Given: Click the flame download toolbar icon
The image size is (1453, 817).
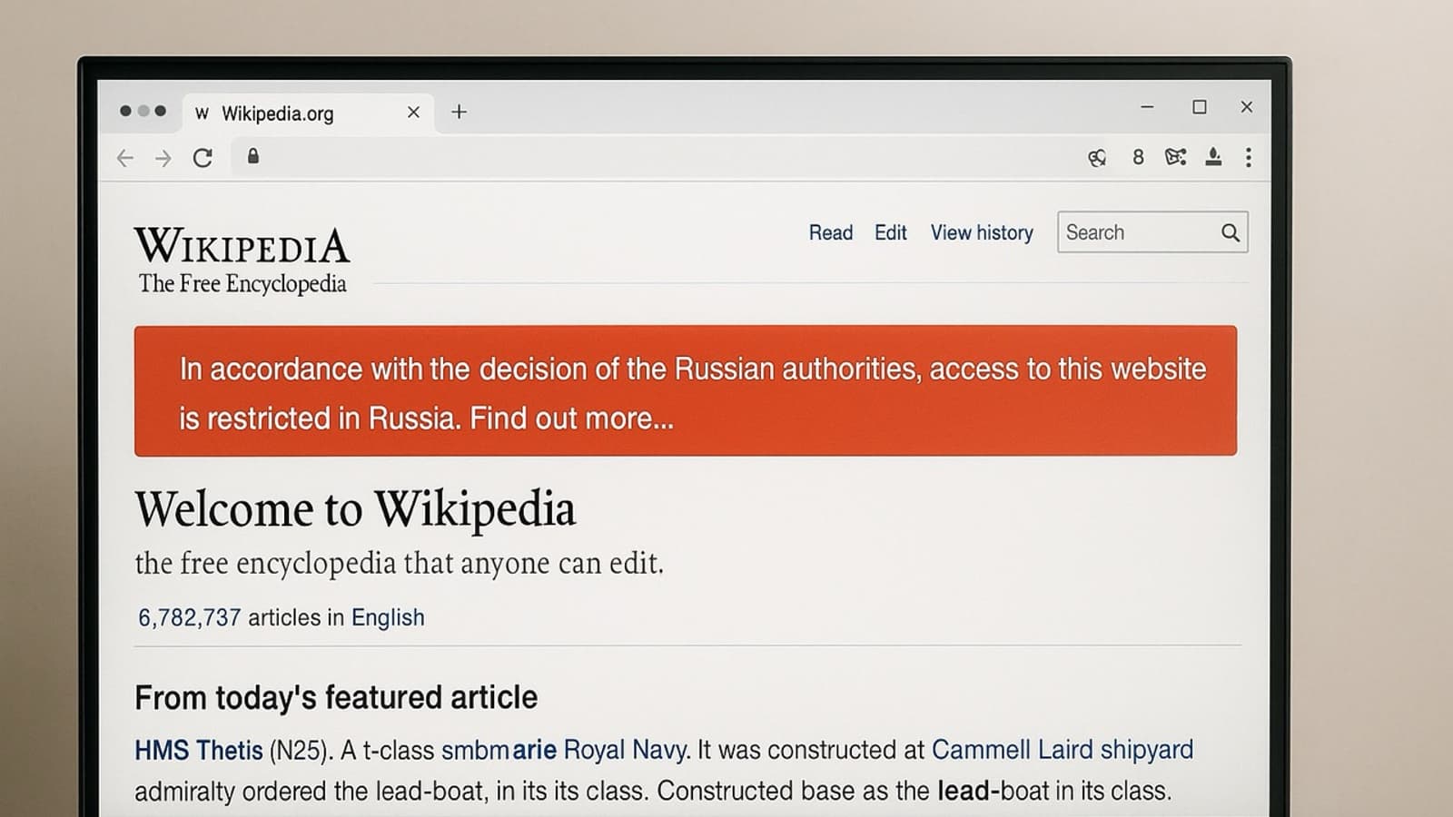Looking at the screenshot, I should 1213,157.
